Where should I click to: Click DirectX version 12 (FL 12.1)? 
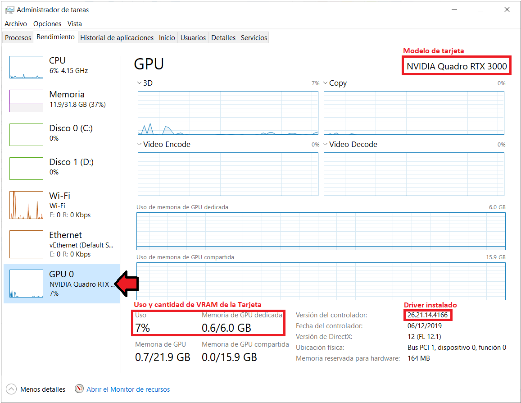point(424,336)
